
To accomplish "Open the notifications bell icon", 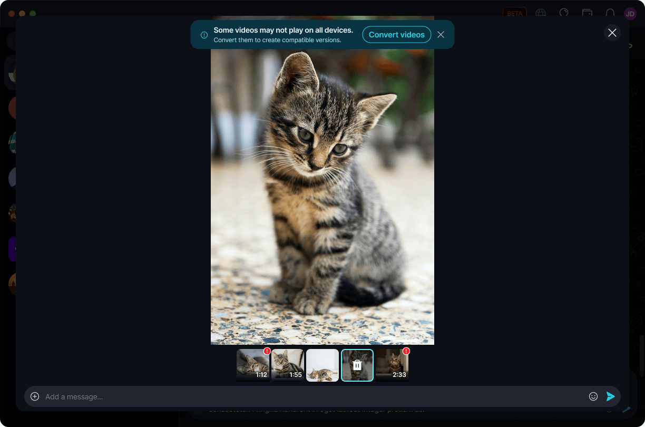I will click(x=610, y=13).
